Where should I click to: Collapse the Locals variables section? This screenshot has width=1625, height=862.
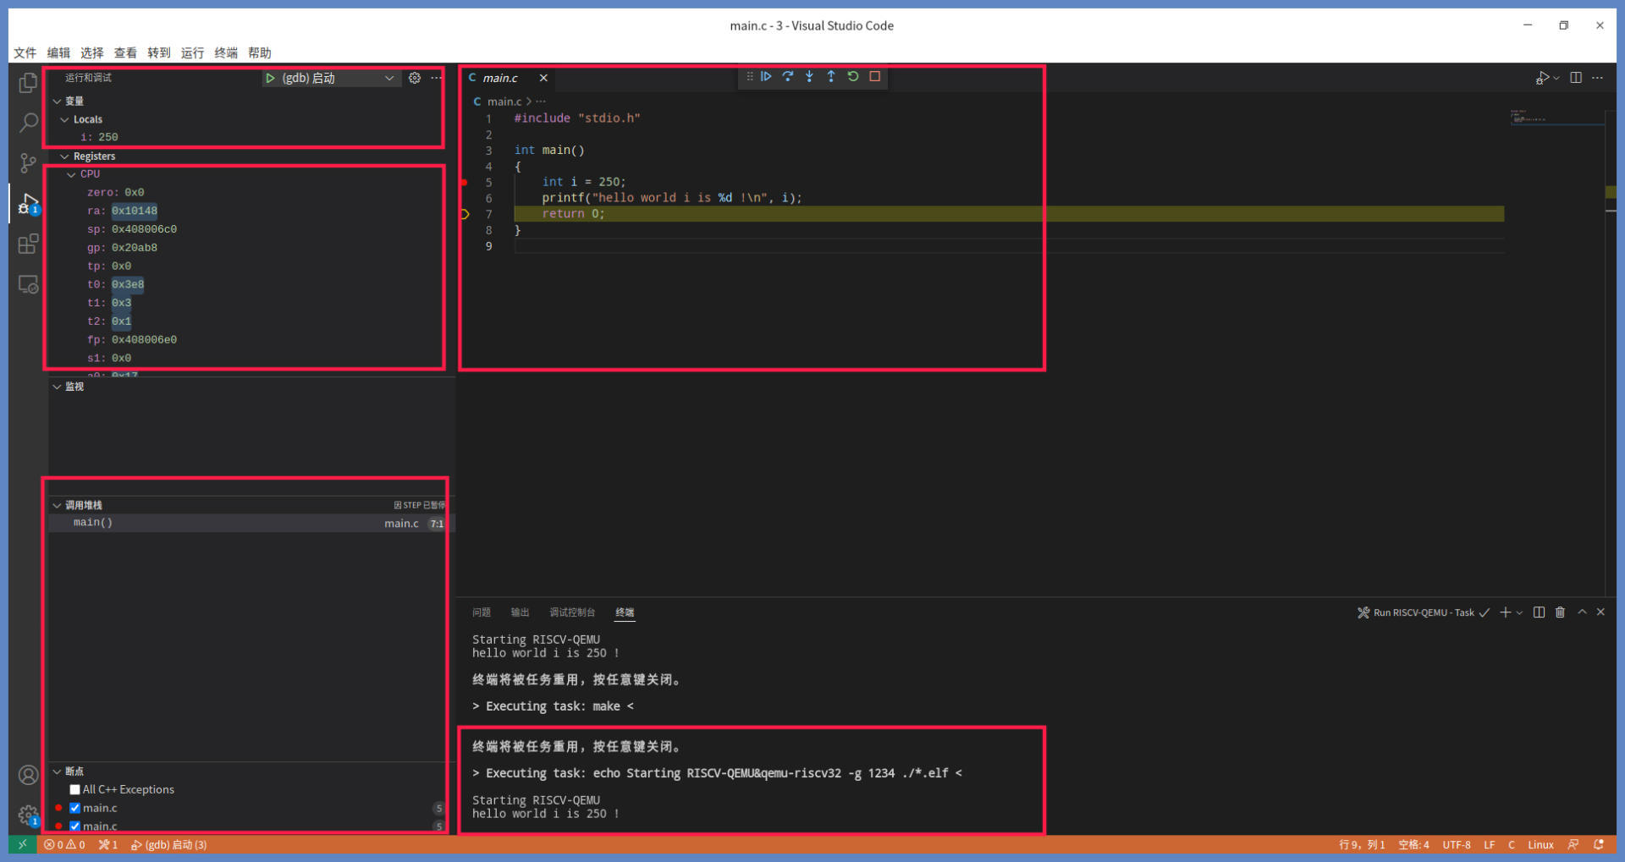[65, 120]
